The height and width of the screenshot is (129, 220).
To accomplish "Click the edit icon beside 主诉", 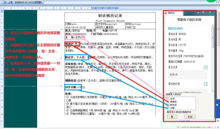I will pyautogui.click(x=206, y=67).
